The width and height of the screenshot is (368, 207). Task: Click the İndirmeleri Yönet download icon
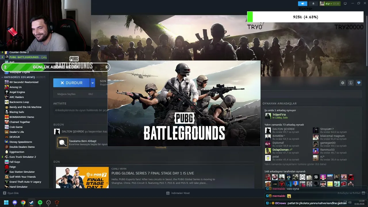pyautogui.click(x=168, y=193)
